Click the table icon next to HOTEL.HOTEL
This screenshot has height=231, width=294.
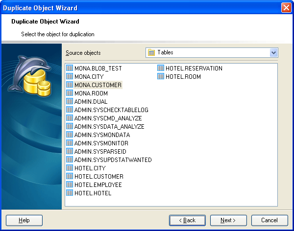point(70,193)
